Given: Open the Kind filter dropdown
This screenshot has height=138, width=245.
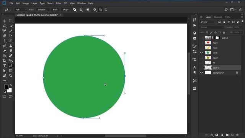Looking at the screenshot, I should point(208,22).
